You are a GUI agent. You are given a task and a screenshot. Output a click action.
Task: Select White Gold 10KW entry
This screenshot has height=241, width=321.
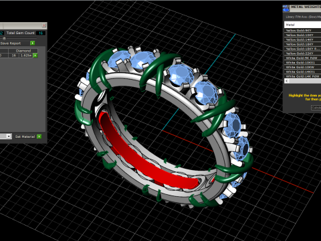coord(302,67)
